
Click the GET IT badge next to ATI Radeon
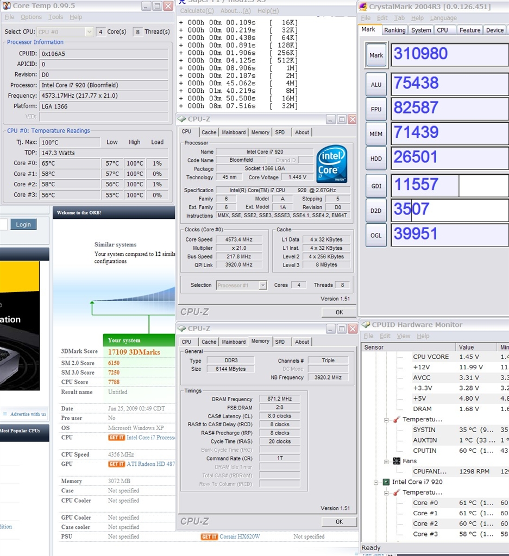tap(116, 464)
